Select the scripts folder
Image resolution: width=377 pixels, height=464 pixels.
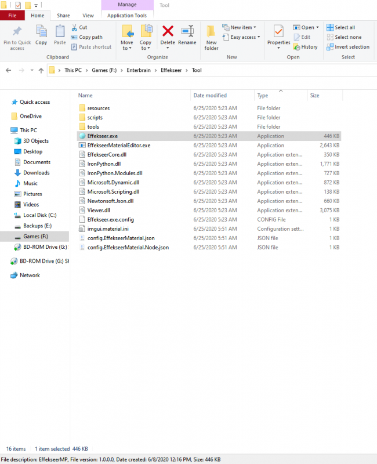tap(209, 118)
